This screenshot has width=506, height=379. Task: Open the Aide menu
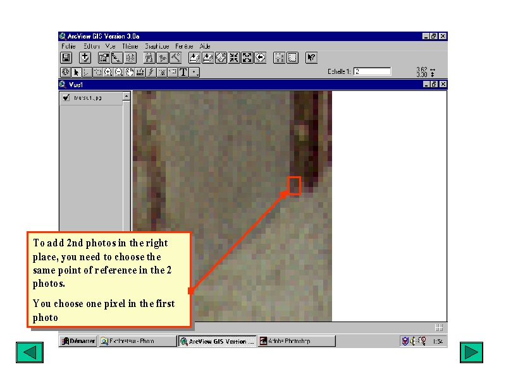[205, 46]
